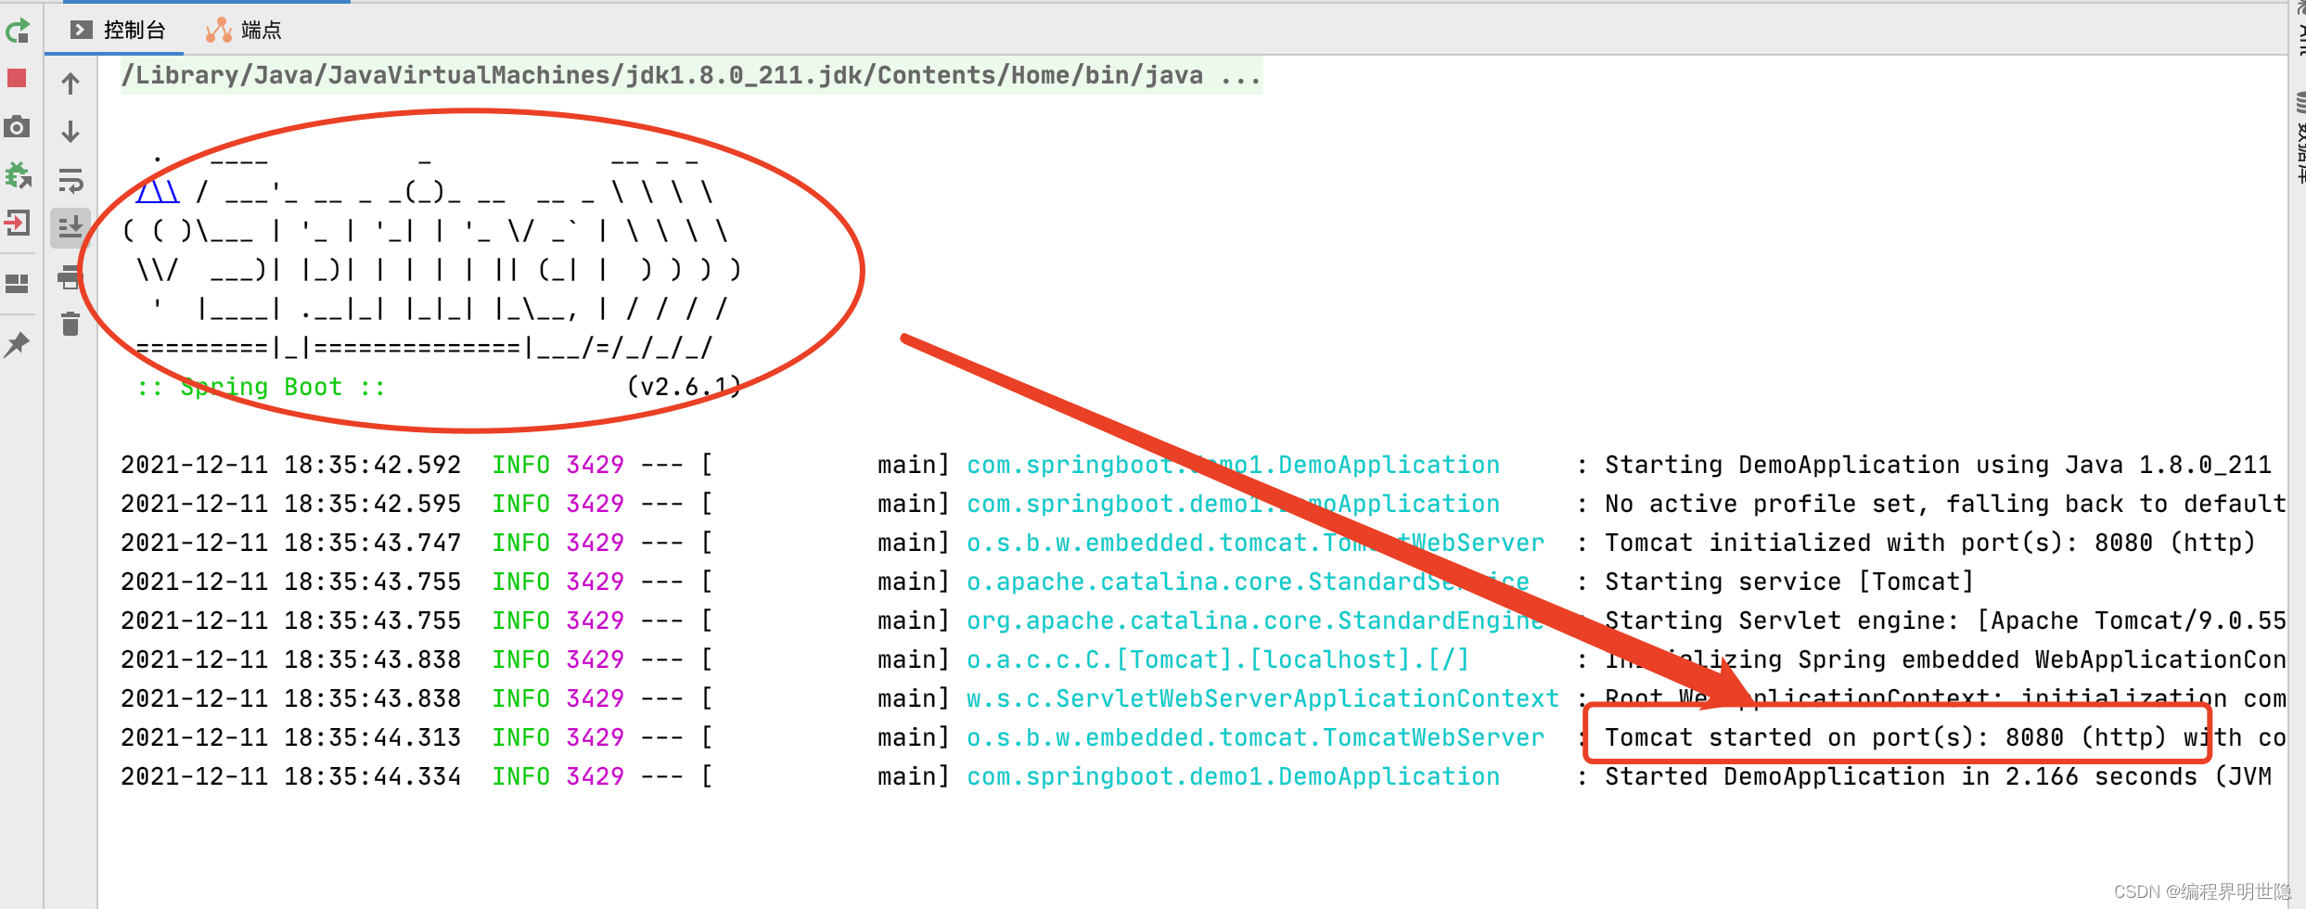Image resolution: width=2306 pixels, height=909 pixels.
Task: Jump down the stack trace with the down arrow
Action: click(70, 132)
